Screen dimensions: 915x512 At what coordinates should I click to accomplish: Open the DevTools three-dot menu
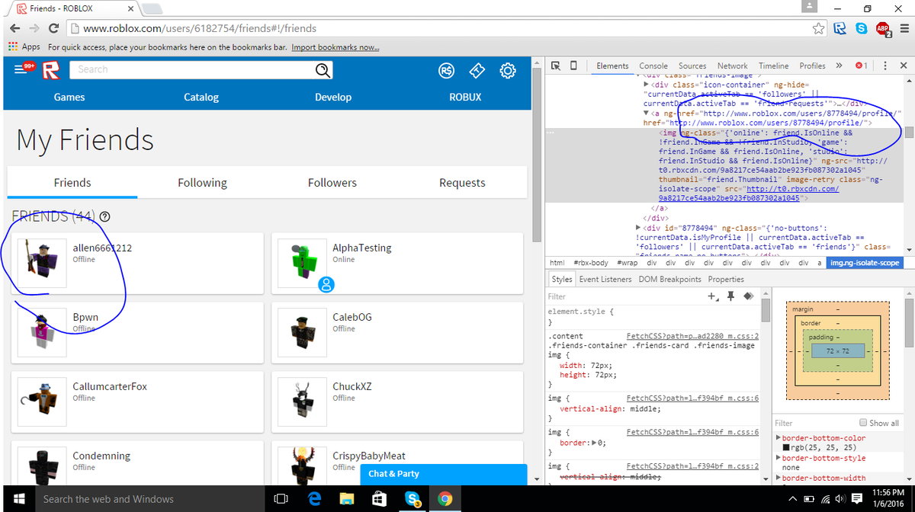click(x=884, y=66)
